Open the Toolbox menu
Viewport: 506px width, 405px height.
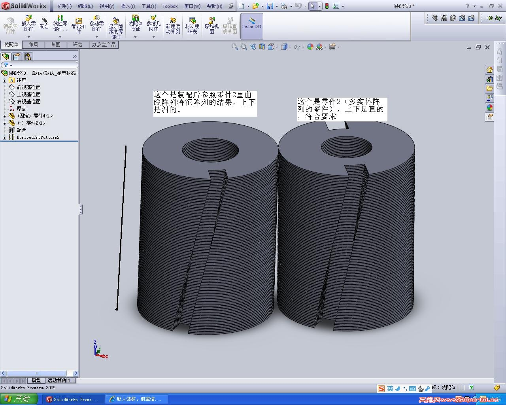(170, 6)
